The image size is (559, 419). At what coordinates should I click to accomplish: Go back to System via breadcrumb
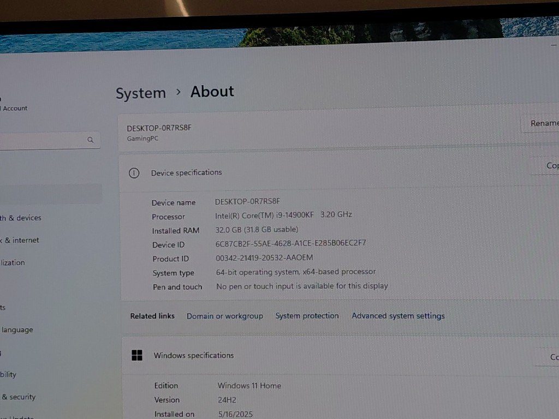click(140, 93)
